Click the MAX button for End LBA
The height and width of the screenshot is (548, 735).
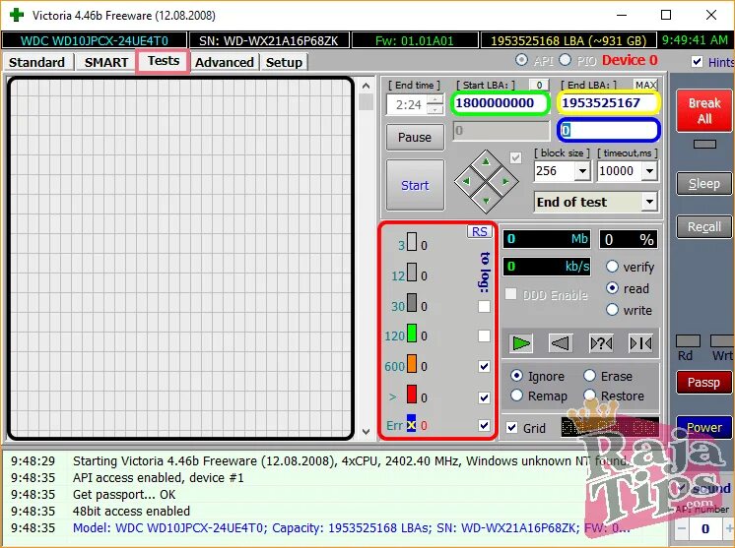[x=646, y=85]
